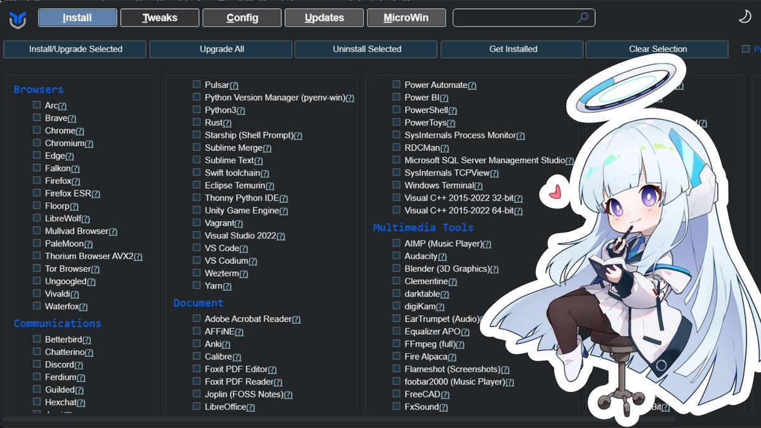Image resolution: width=761 pixels, height=428 pixels.
Task: Open the (?) link beside Power BI
Action: (x=444, y=98)
